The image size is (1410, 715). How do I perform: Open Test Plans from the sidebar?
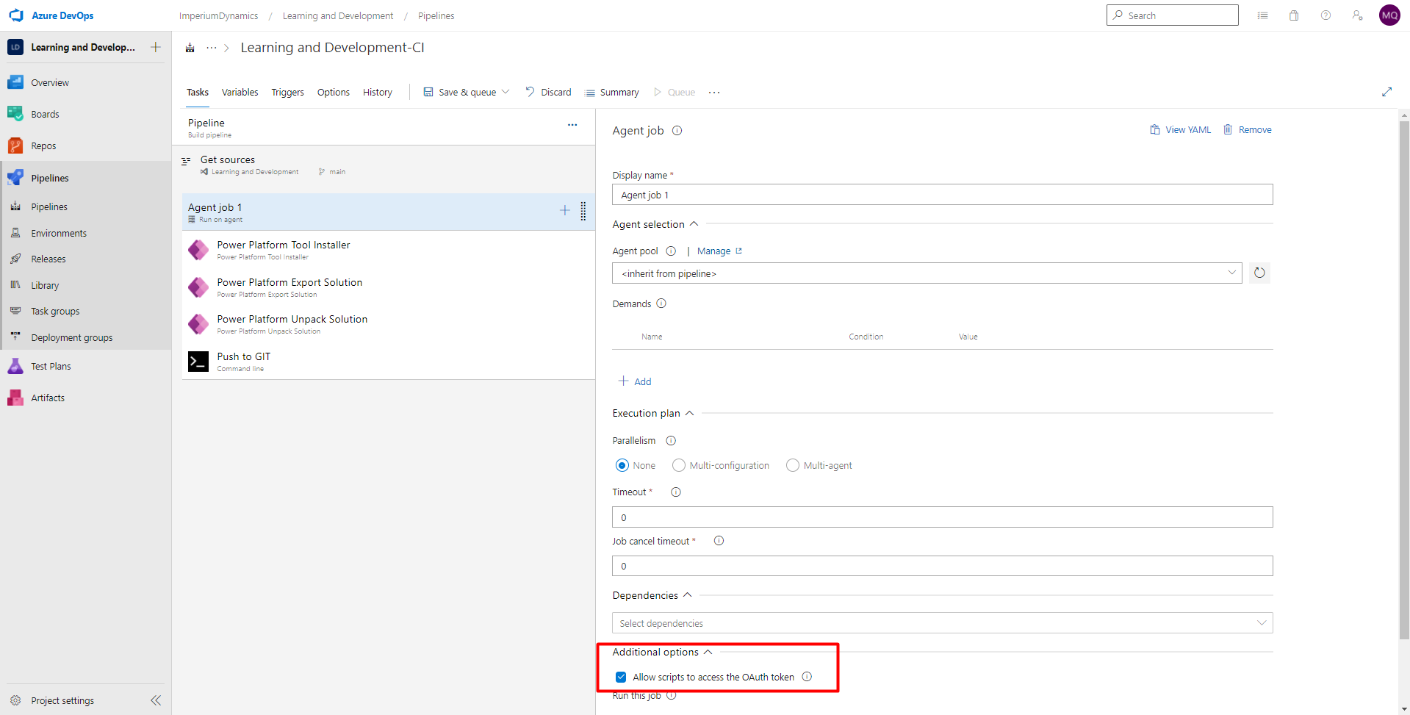pyautogui.click(x=51, y=365)
